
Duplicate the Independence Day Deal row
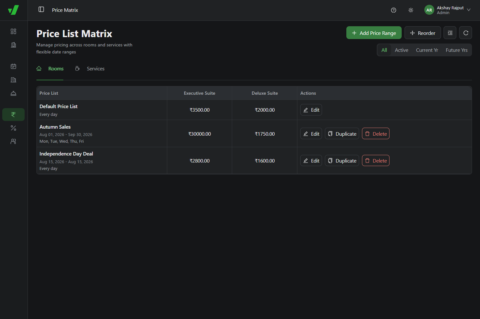click(x=342, y=161)
